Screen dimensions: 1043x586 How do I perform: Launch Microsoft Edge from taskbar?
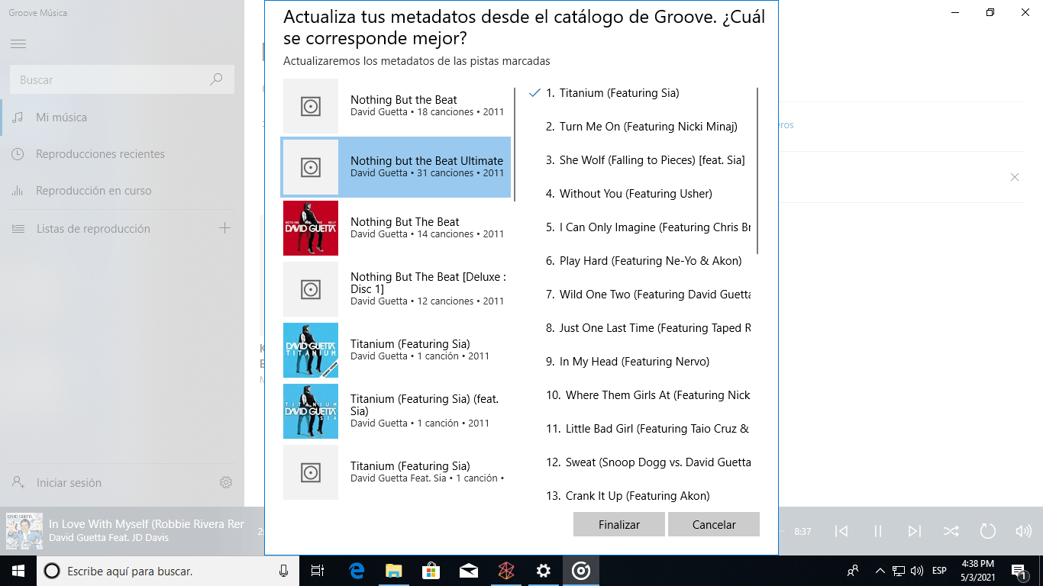pos(357,571)
